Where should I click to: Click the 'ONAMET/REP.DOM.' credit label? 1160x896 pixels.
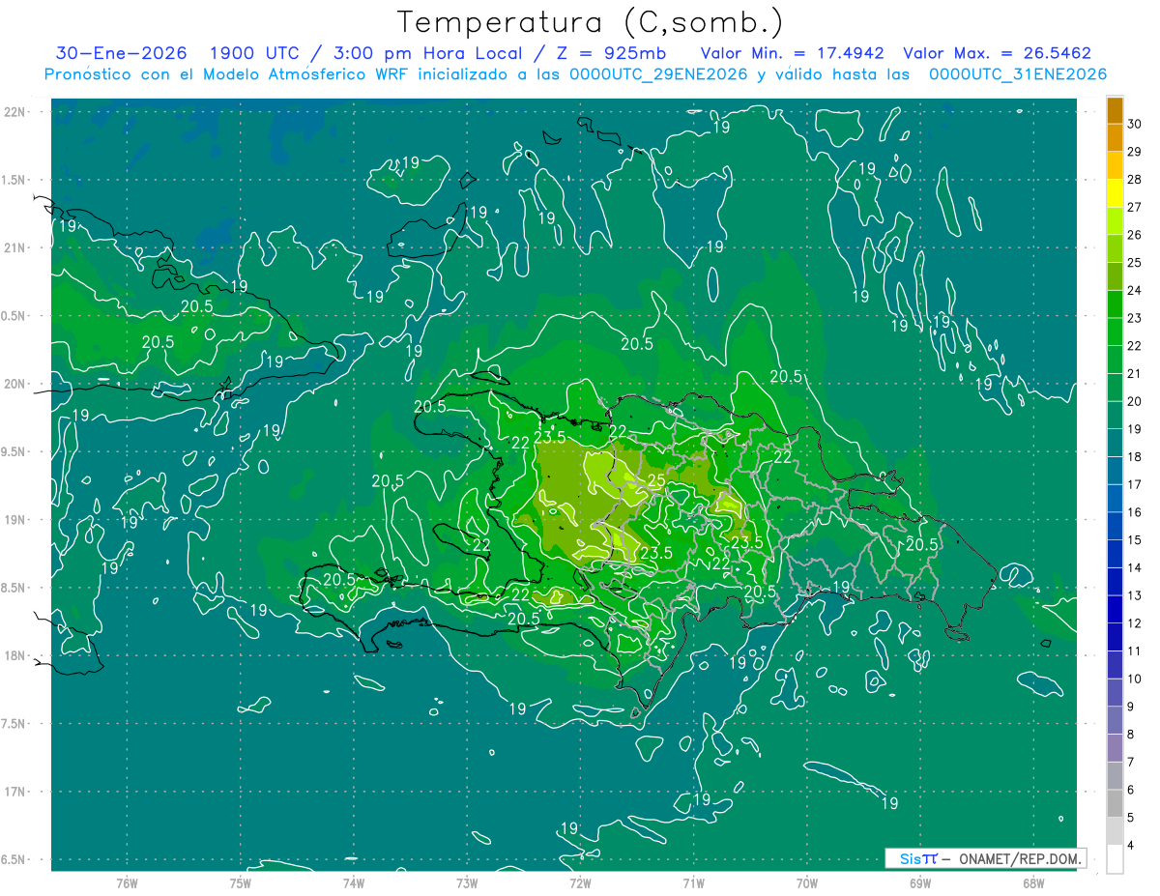[x=1021, y=858]
